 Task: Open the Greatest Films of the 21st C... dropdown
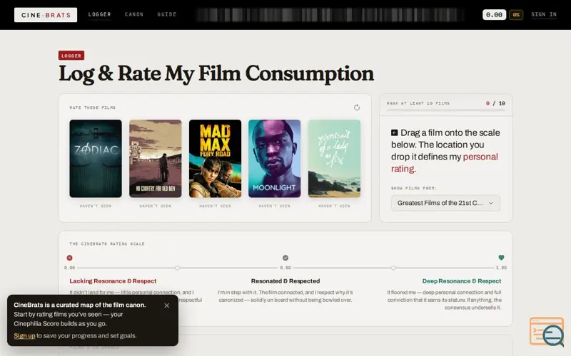click(x=445, y=203)
